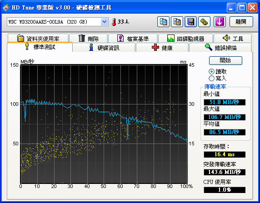
Task: Click the benchmark graph plot area
Action: pyautogui.click(x=104, y=124)
